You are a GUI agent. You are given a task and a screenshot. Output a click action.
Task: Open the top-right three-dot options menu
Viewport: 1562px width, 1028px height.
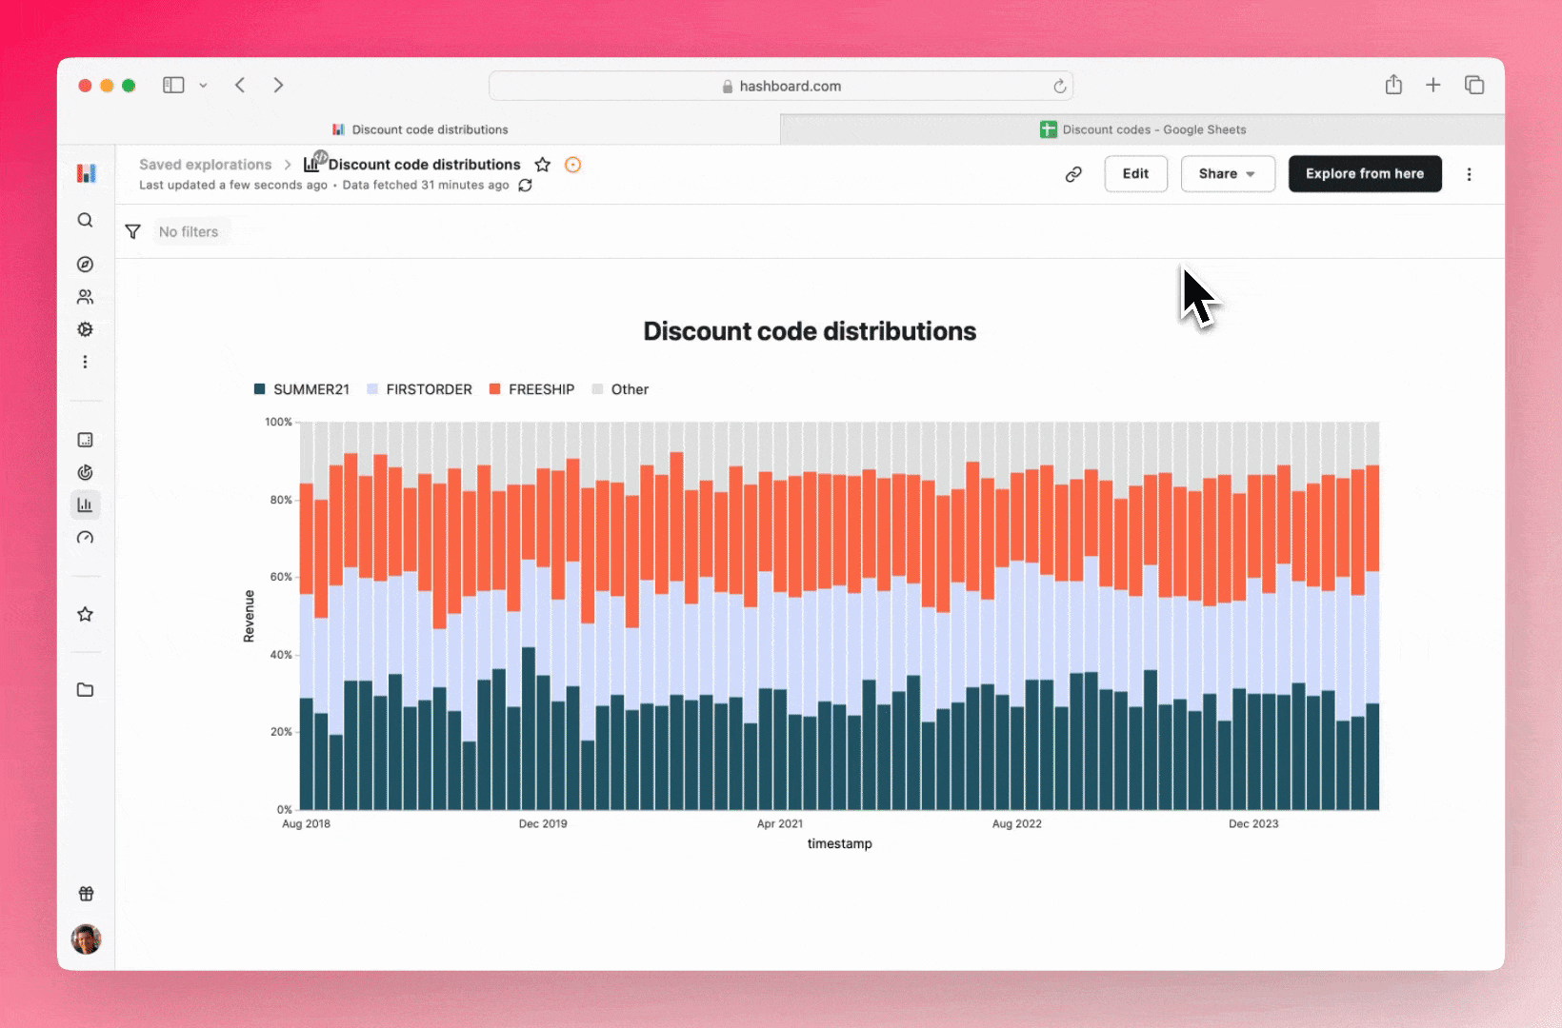pyautogui.click(x=1469, y=174)
